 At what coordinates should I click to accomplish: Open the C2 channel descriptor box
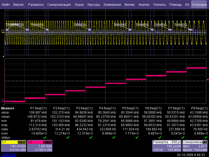pos(39,146)
